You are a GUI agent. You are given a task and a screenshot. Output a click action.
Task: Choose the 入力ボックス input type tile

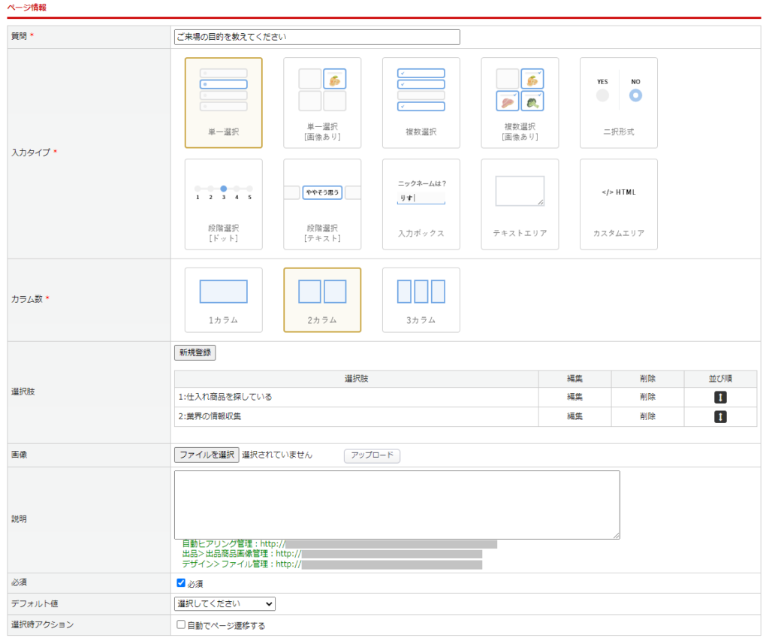421,204
